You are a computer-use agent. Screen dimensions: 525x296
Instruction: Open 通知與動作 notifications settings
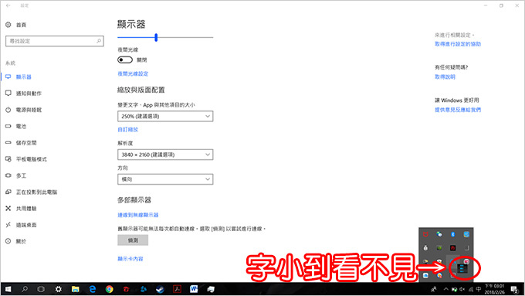tap(29, 94)
